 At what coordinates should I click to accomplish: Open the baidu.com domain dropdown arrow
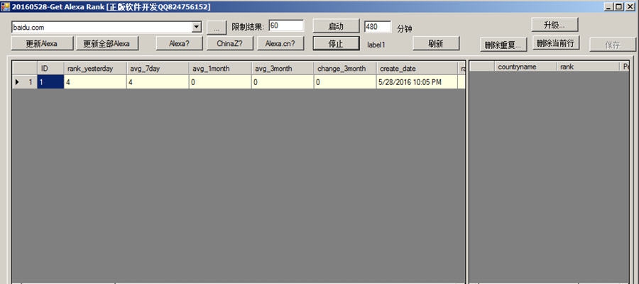[x=197, y=27]
